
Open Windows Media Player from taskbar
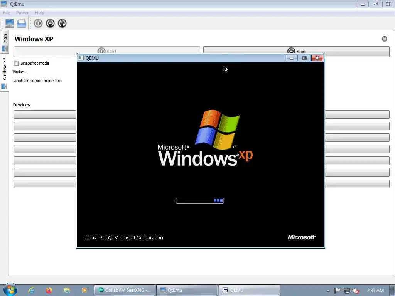pos(84,290)
